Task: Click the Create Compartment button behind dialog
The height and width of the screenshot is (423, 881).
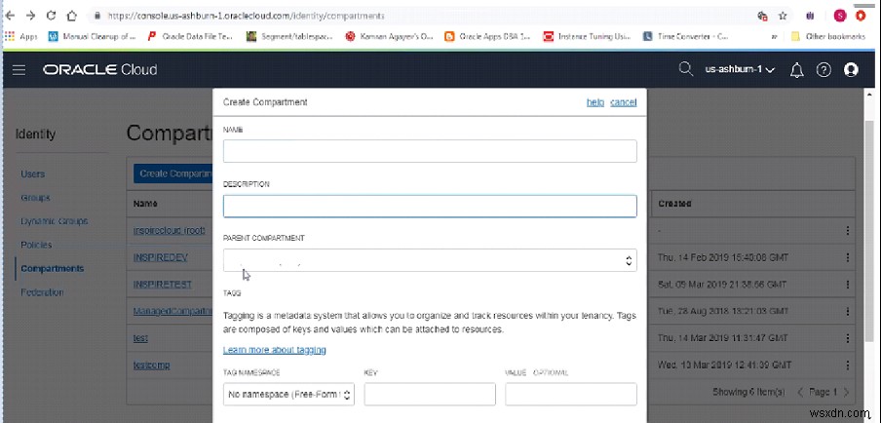Action: (x=173, y=173)
